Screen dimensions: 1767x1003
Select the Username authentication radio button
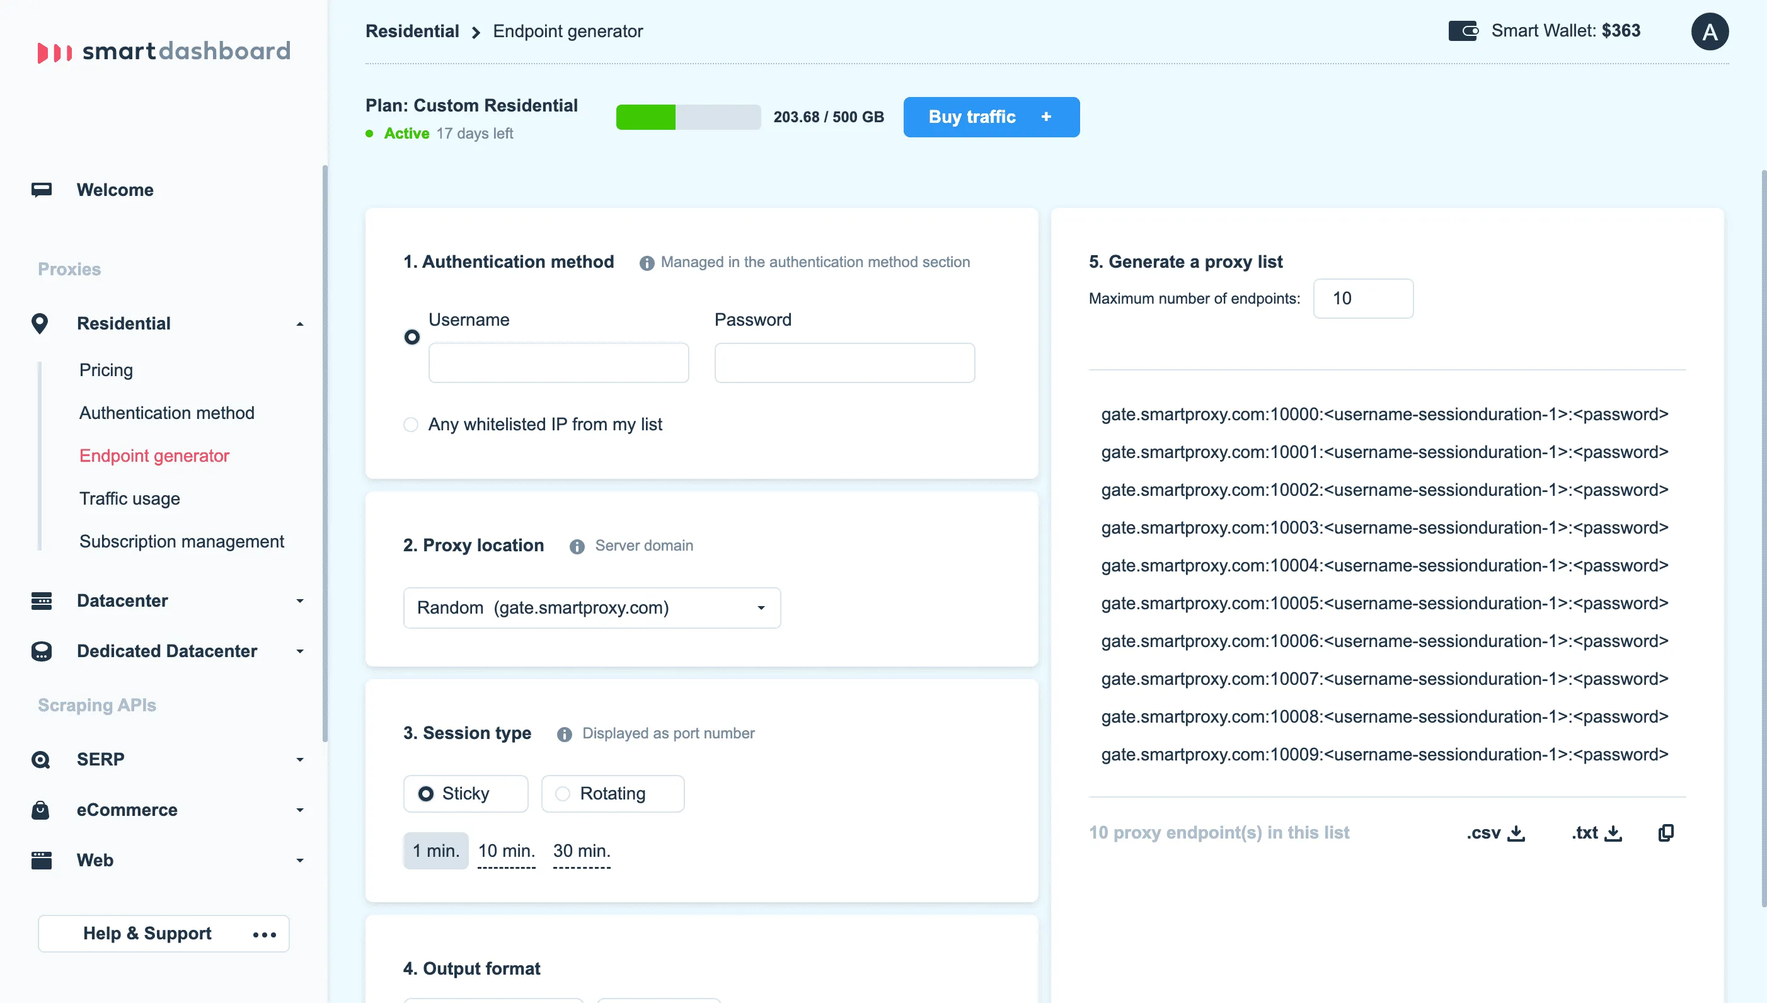pos(412,337)
